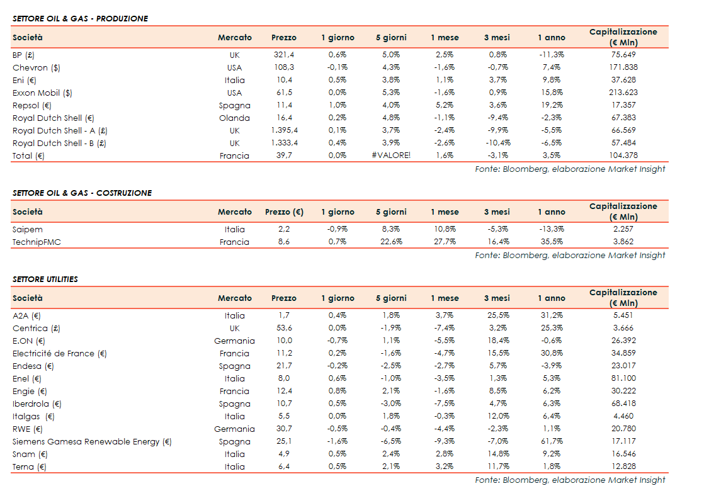Select the Exxon Mobil ($) row label
Image resolution: width=709 pixels, height=486 pixels.
42,93
